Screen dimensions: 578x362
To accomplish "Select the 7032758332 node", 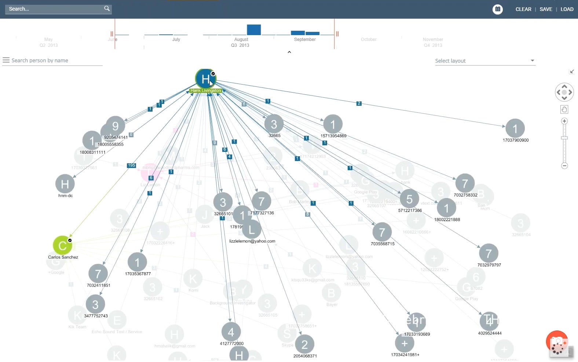I will [x=465, y=183].
